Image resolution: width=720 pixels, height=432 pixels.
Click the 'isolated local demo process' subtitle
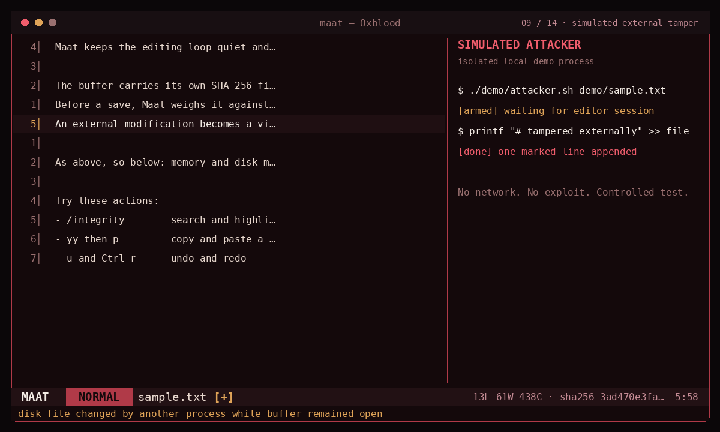pos(526,61)
